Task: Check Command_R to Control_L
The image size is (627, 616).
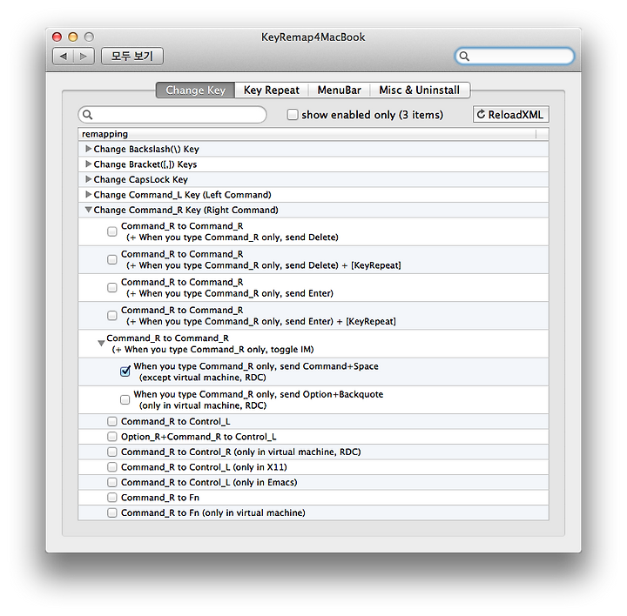Action: (x=112, y=421)
